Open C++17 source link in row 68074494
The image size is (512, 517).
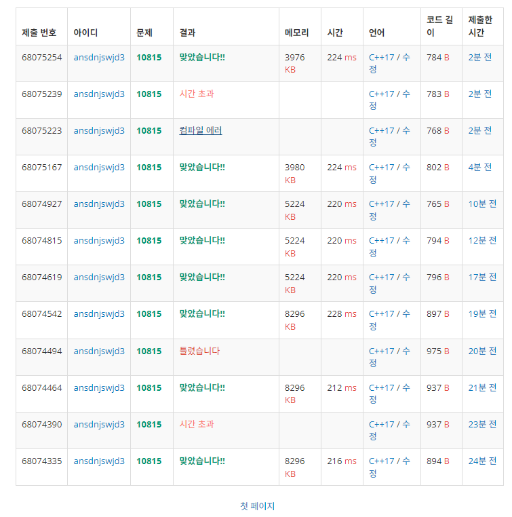pos(381,351)
